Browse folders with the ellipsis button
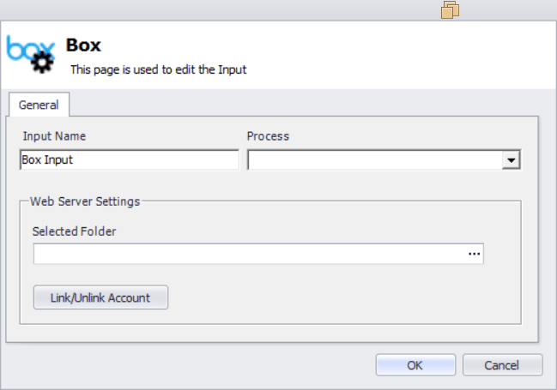The width and height of the screenshot is (557, 390). (475, 254)
